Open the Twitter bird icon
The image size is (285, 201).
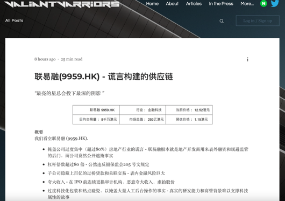[275, 3]
